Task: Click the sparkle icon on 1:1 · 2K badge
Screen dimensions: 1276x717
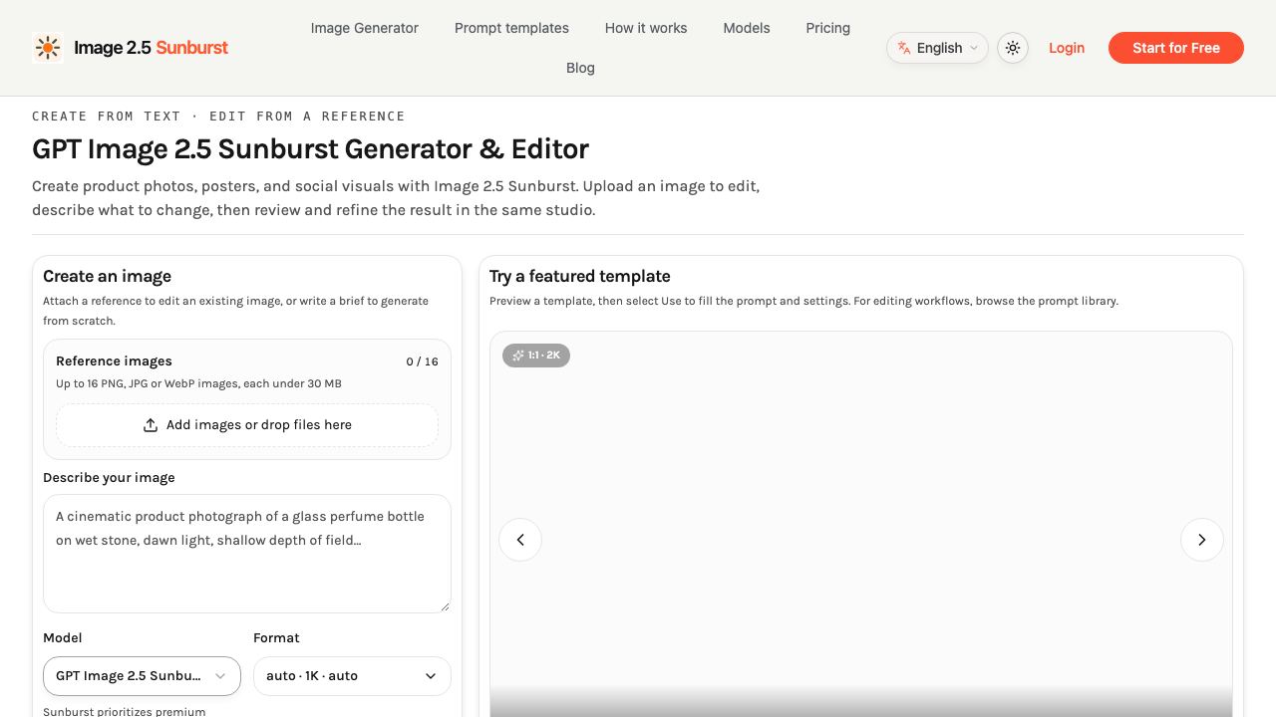Action: click(518, 356)
